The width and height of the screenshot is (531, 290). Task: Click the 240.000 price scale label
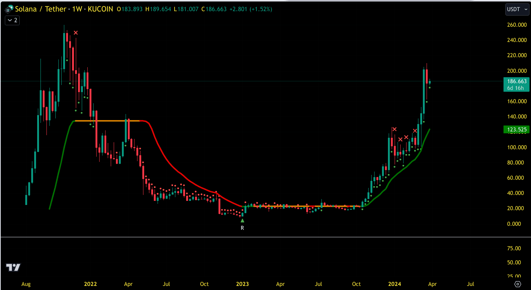(x=517, y=40)
